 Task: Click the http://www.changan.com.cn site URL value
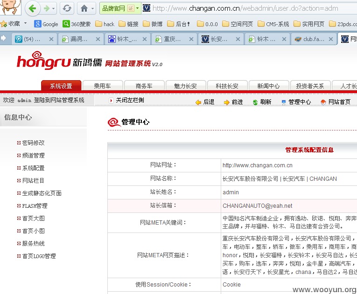258,165
